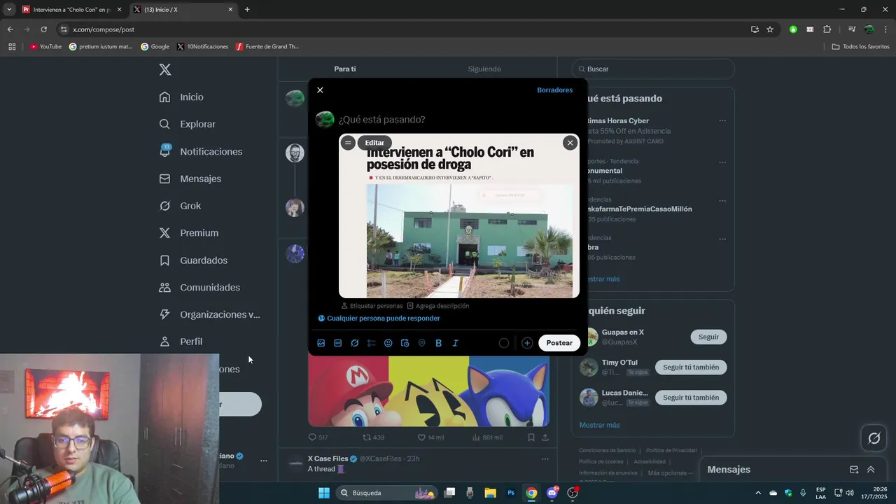Click the Grok floating button at right
896x504 pixels.
click(x=874, y=438)
